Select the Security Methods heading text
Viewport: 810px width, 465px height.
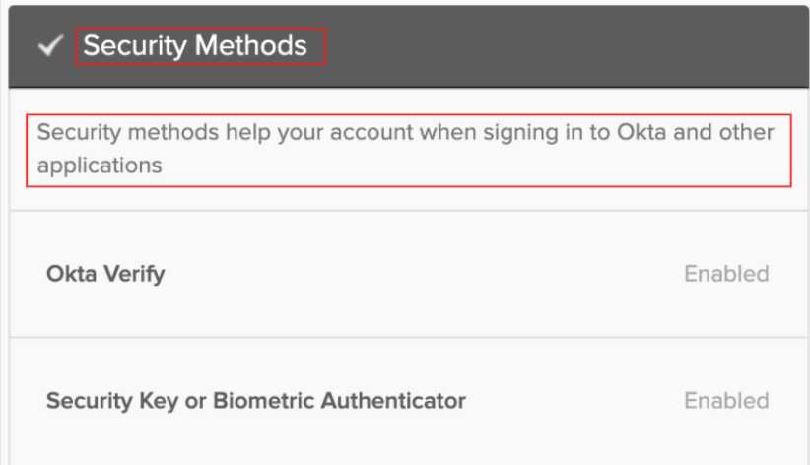tap(195, 45)
